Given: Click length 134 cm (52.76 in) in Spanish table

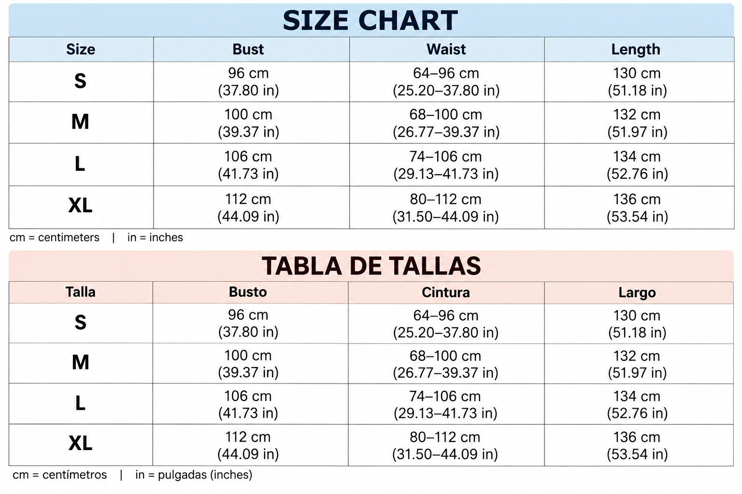Looking at the screenshot, I should 637,405.
